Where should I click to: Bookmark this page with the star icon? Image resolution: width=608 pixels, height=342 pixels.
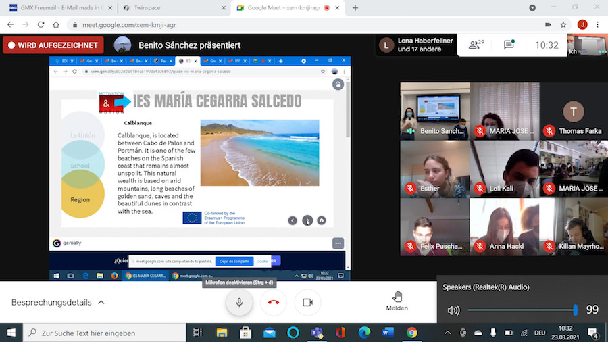pos(563,24)
